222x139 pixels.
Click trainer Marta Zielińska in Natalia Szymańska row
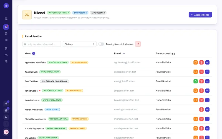163,128
